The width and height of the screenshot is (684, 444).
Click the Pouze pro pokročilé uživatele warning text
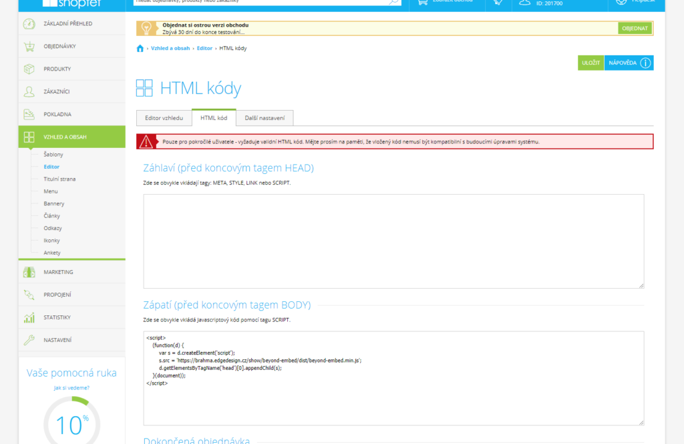(x=351, y=142)
